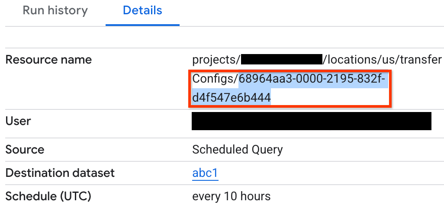Select the Details tab
Viewport: 444px width, 205px height.
142,10
